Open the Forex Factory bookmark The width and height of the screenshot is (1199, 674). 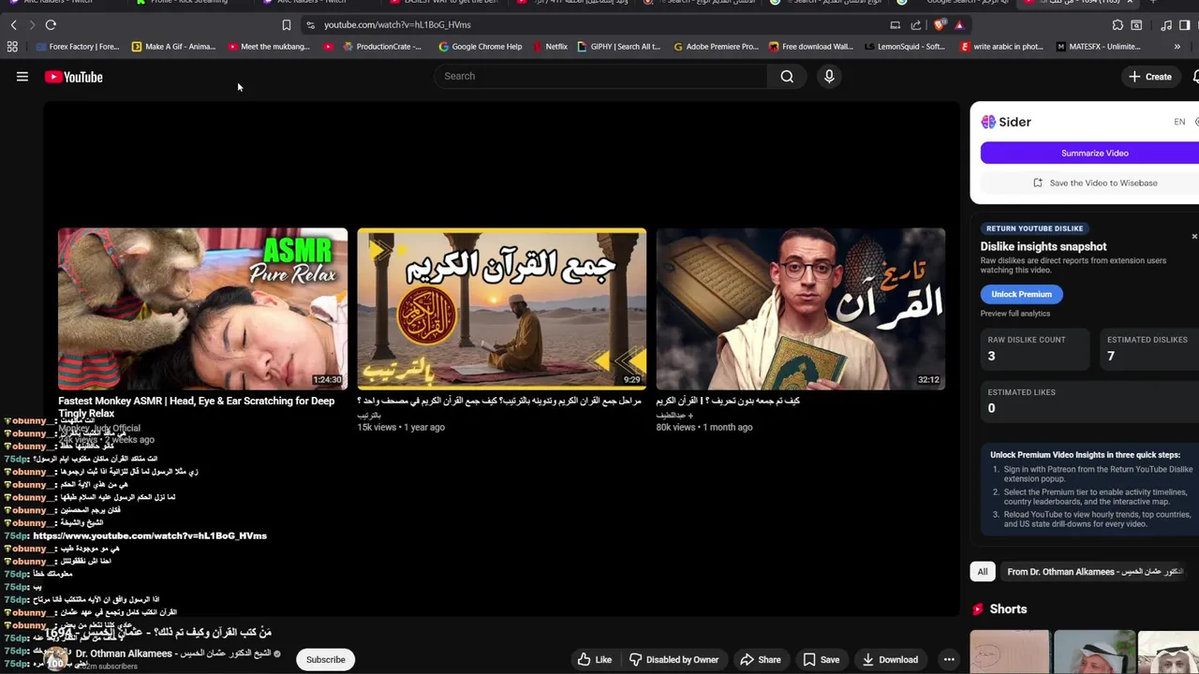coord(77,46)
